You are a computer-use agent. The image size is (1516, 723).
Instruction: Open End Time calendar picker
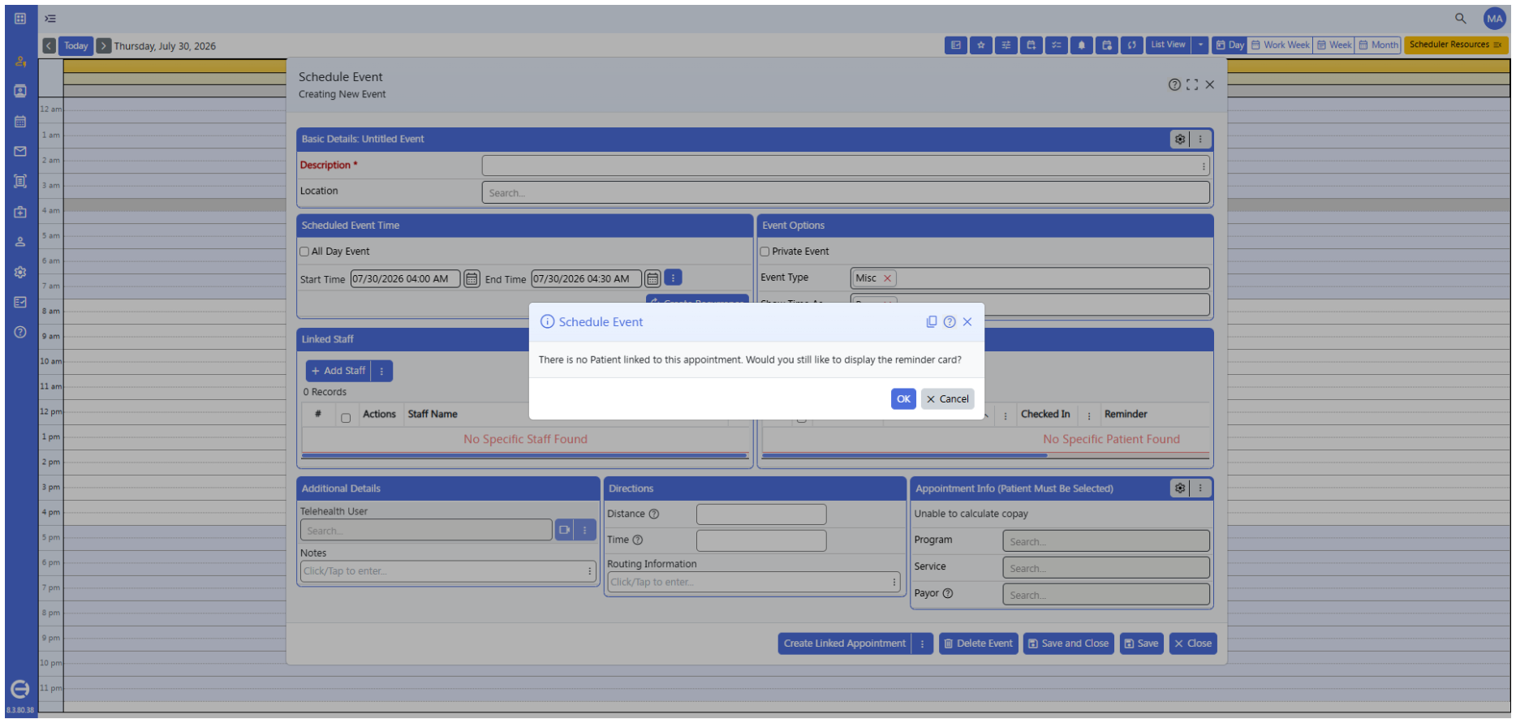click(652, 279)
